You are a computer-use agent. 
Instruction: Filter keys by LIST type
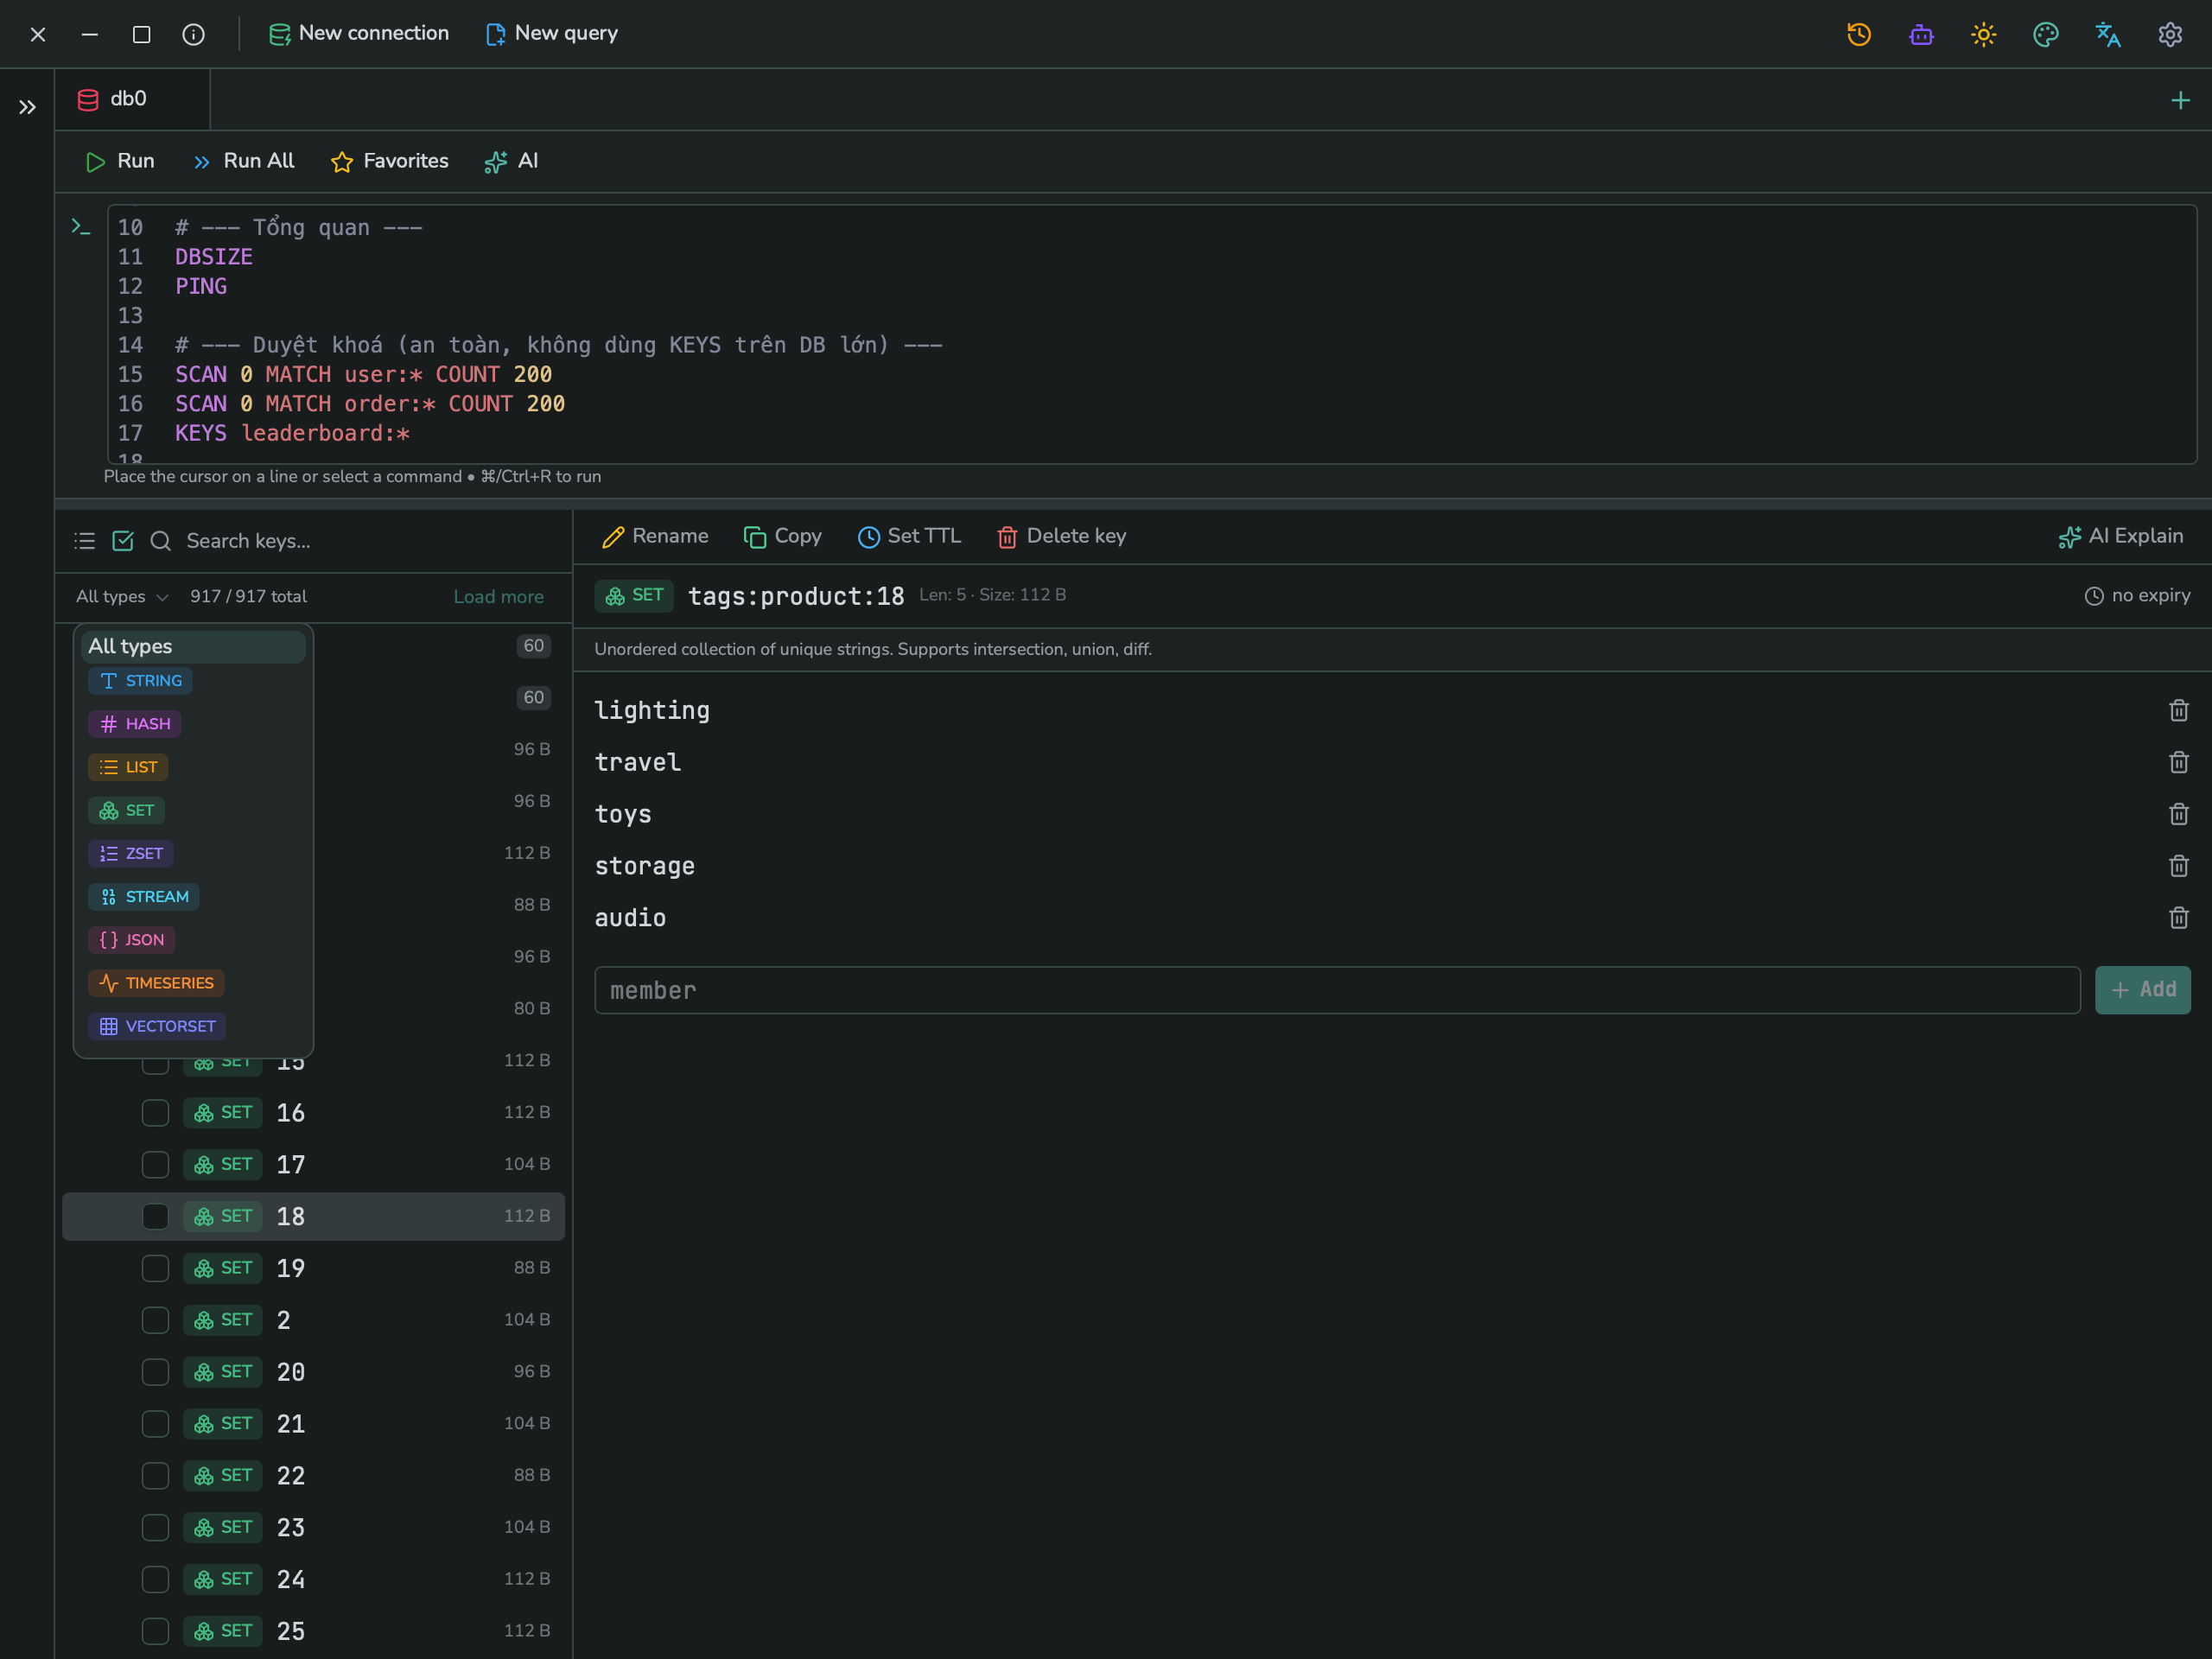point(128,767)
